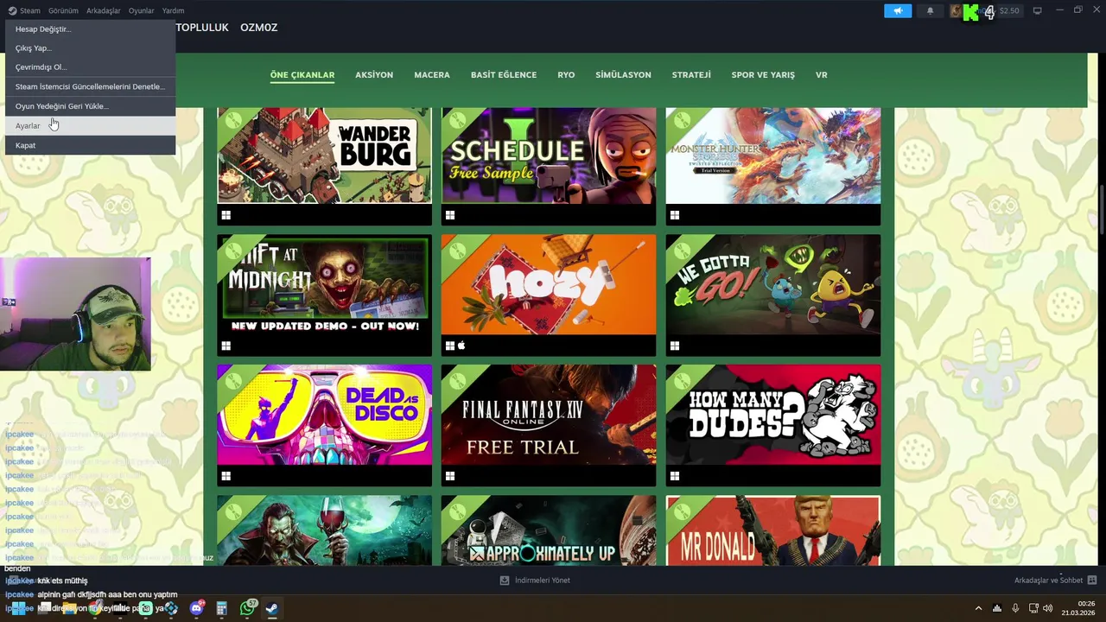This screenshot has height=622, width=1106.
Task: Open the Wanderburg game card
Action: point(324,166)
